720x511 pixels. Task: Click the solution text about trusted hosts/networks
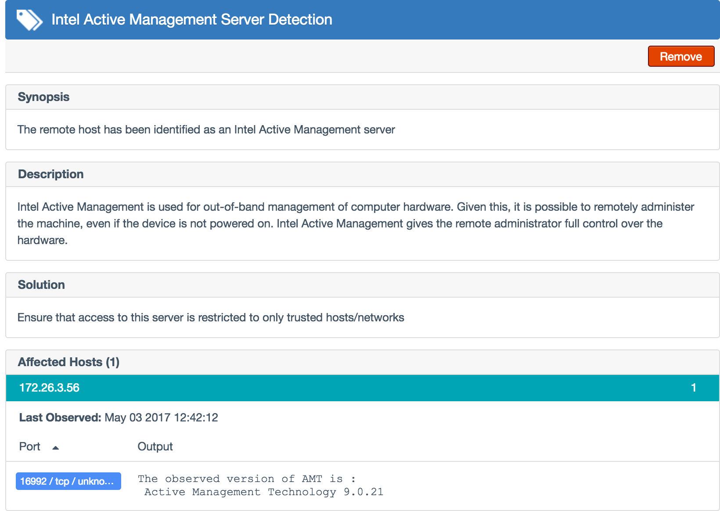(211, 317)
